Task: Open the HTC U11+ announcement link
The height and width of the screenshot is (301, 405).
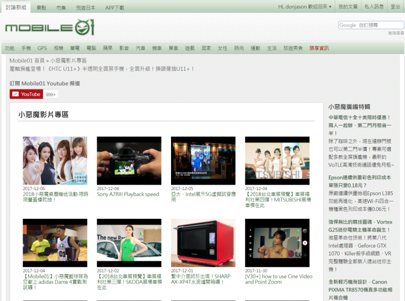Action: (102, 69)
